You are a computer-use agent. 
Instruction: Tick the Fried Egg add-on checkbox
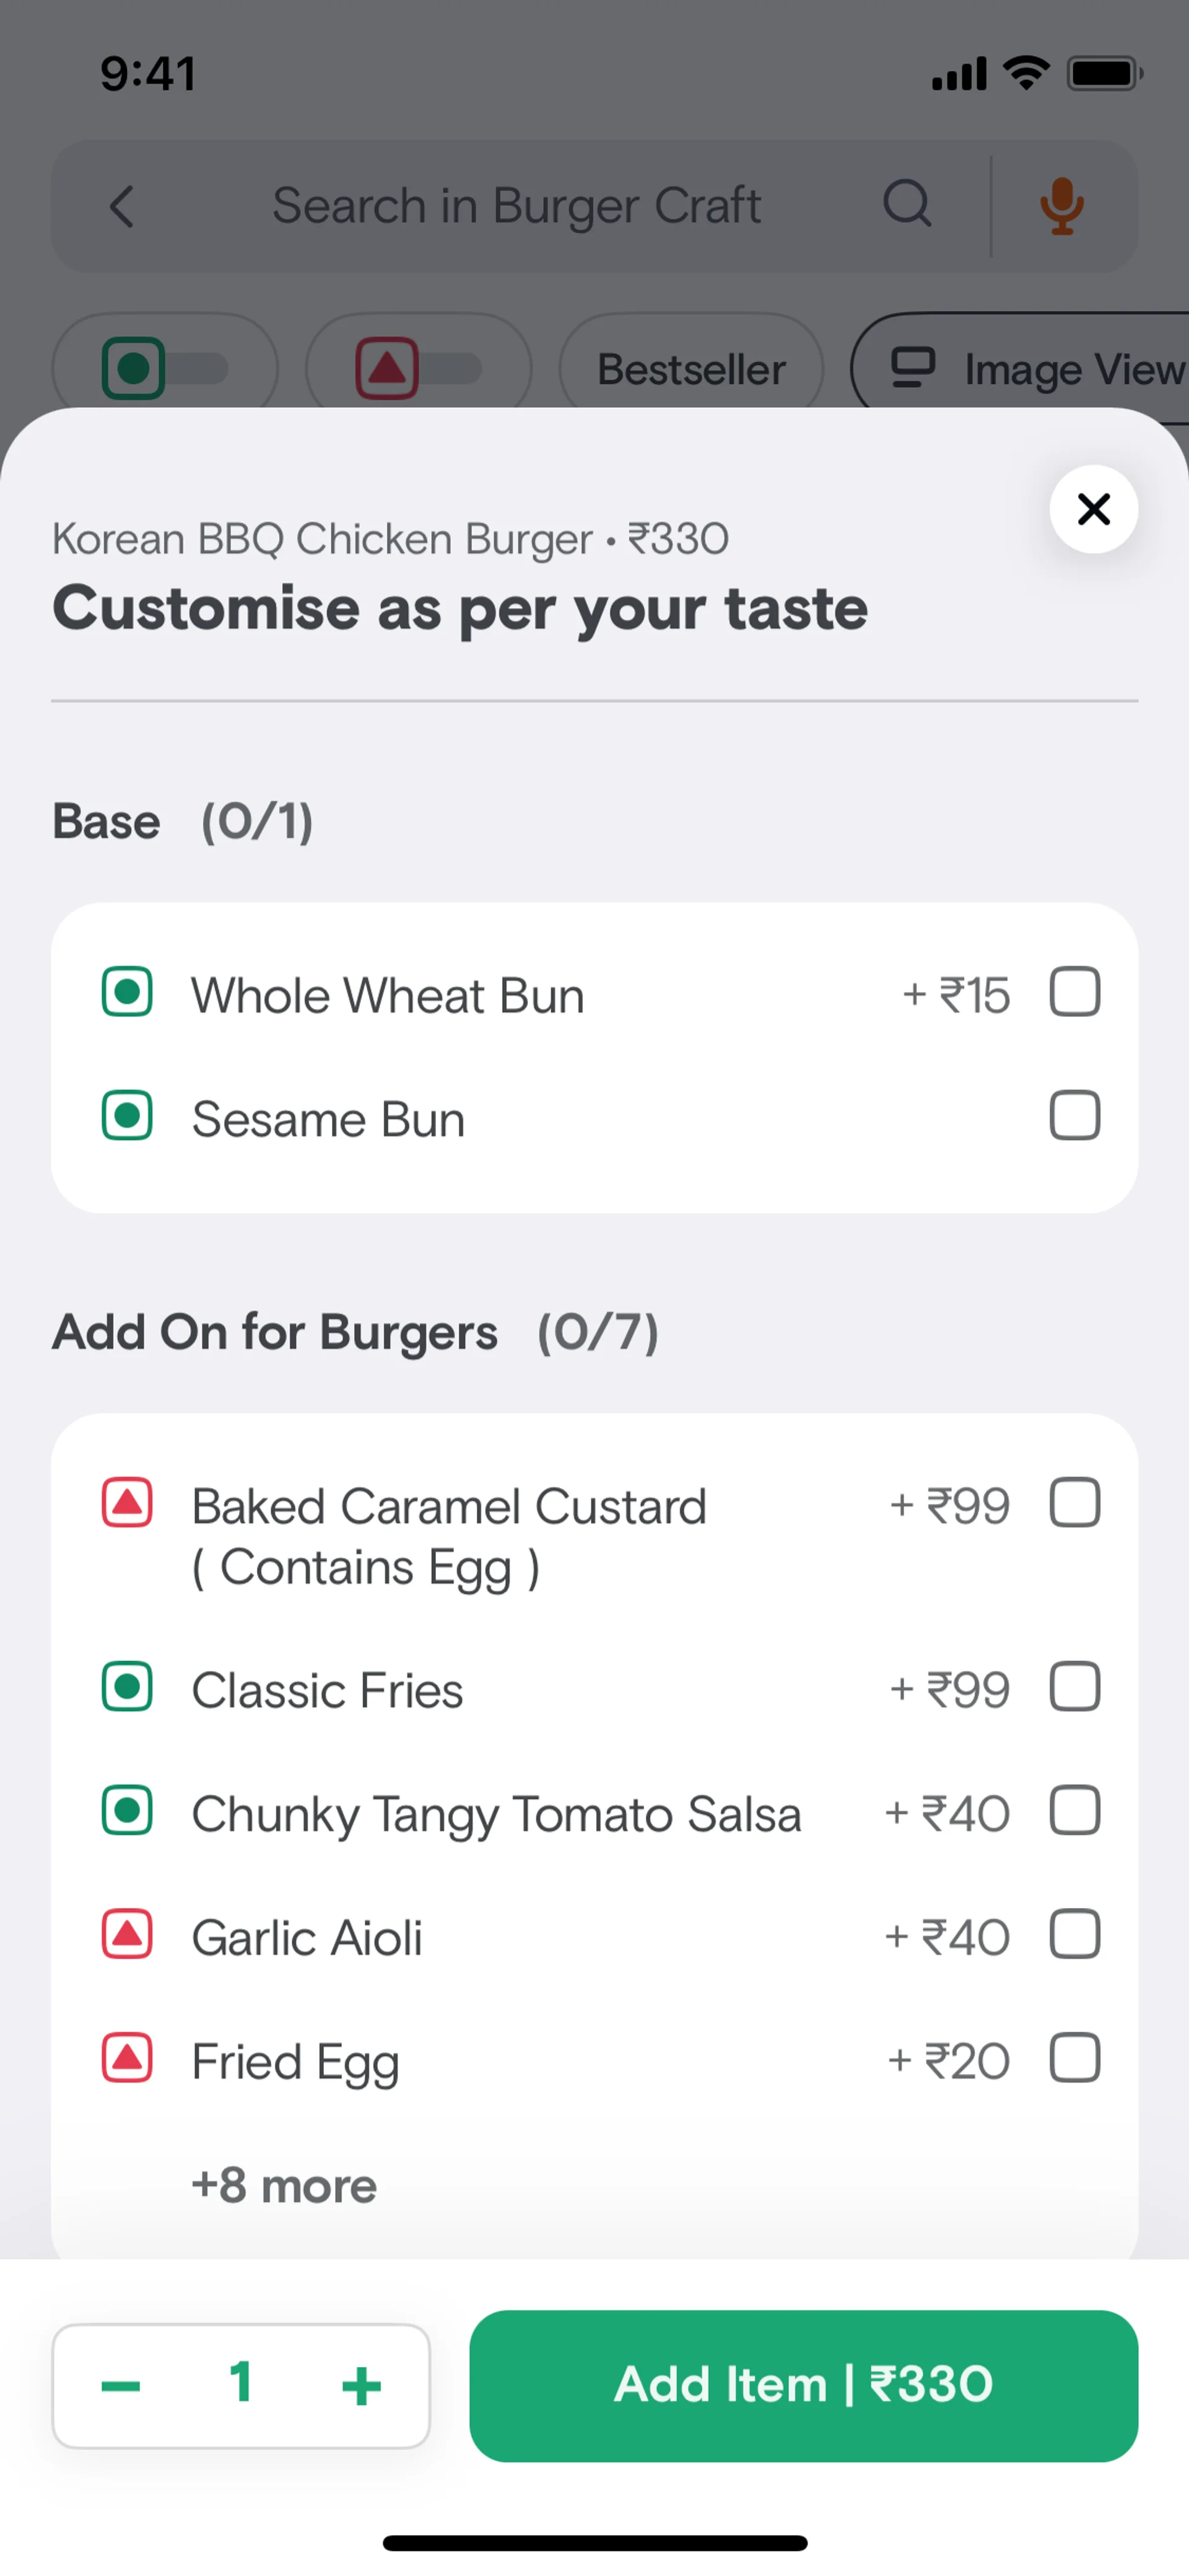[x=1074, y=2058]
